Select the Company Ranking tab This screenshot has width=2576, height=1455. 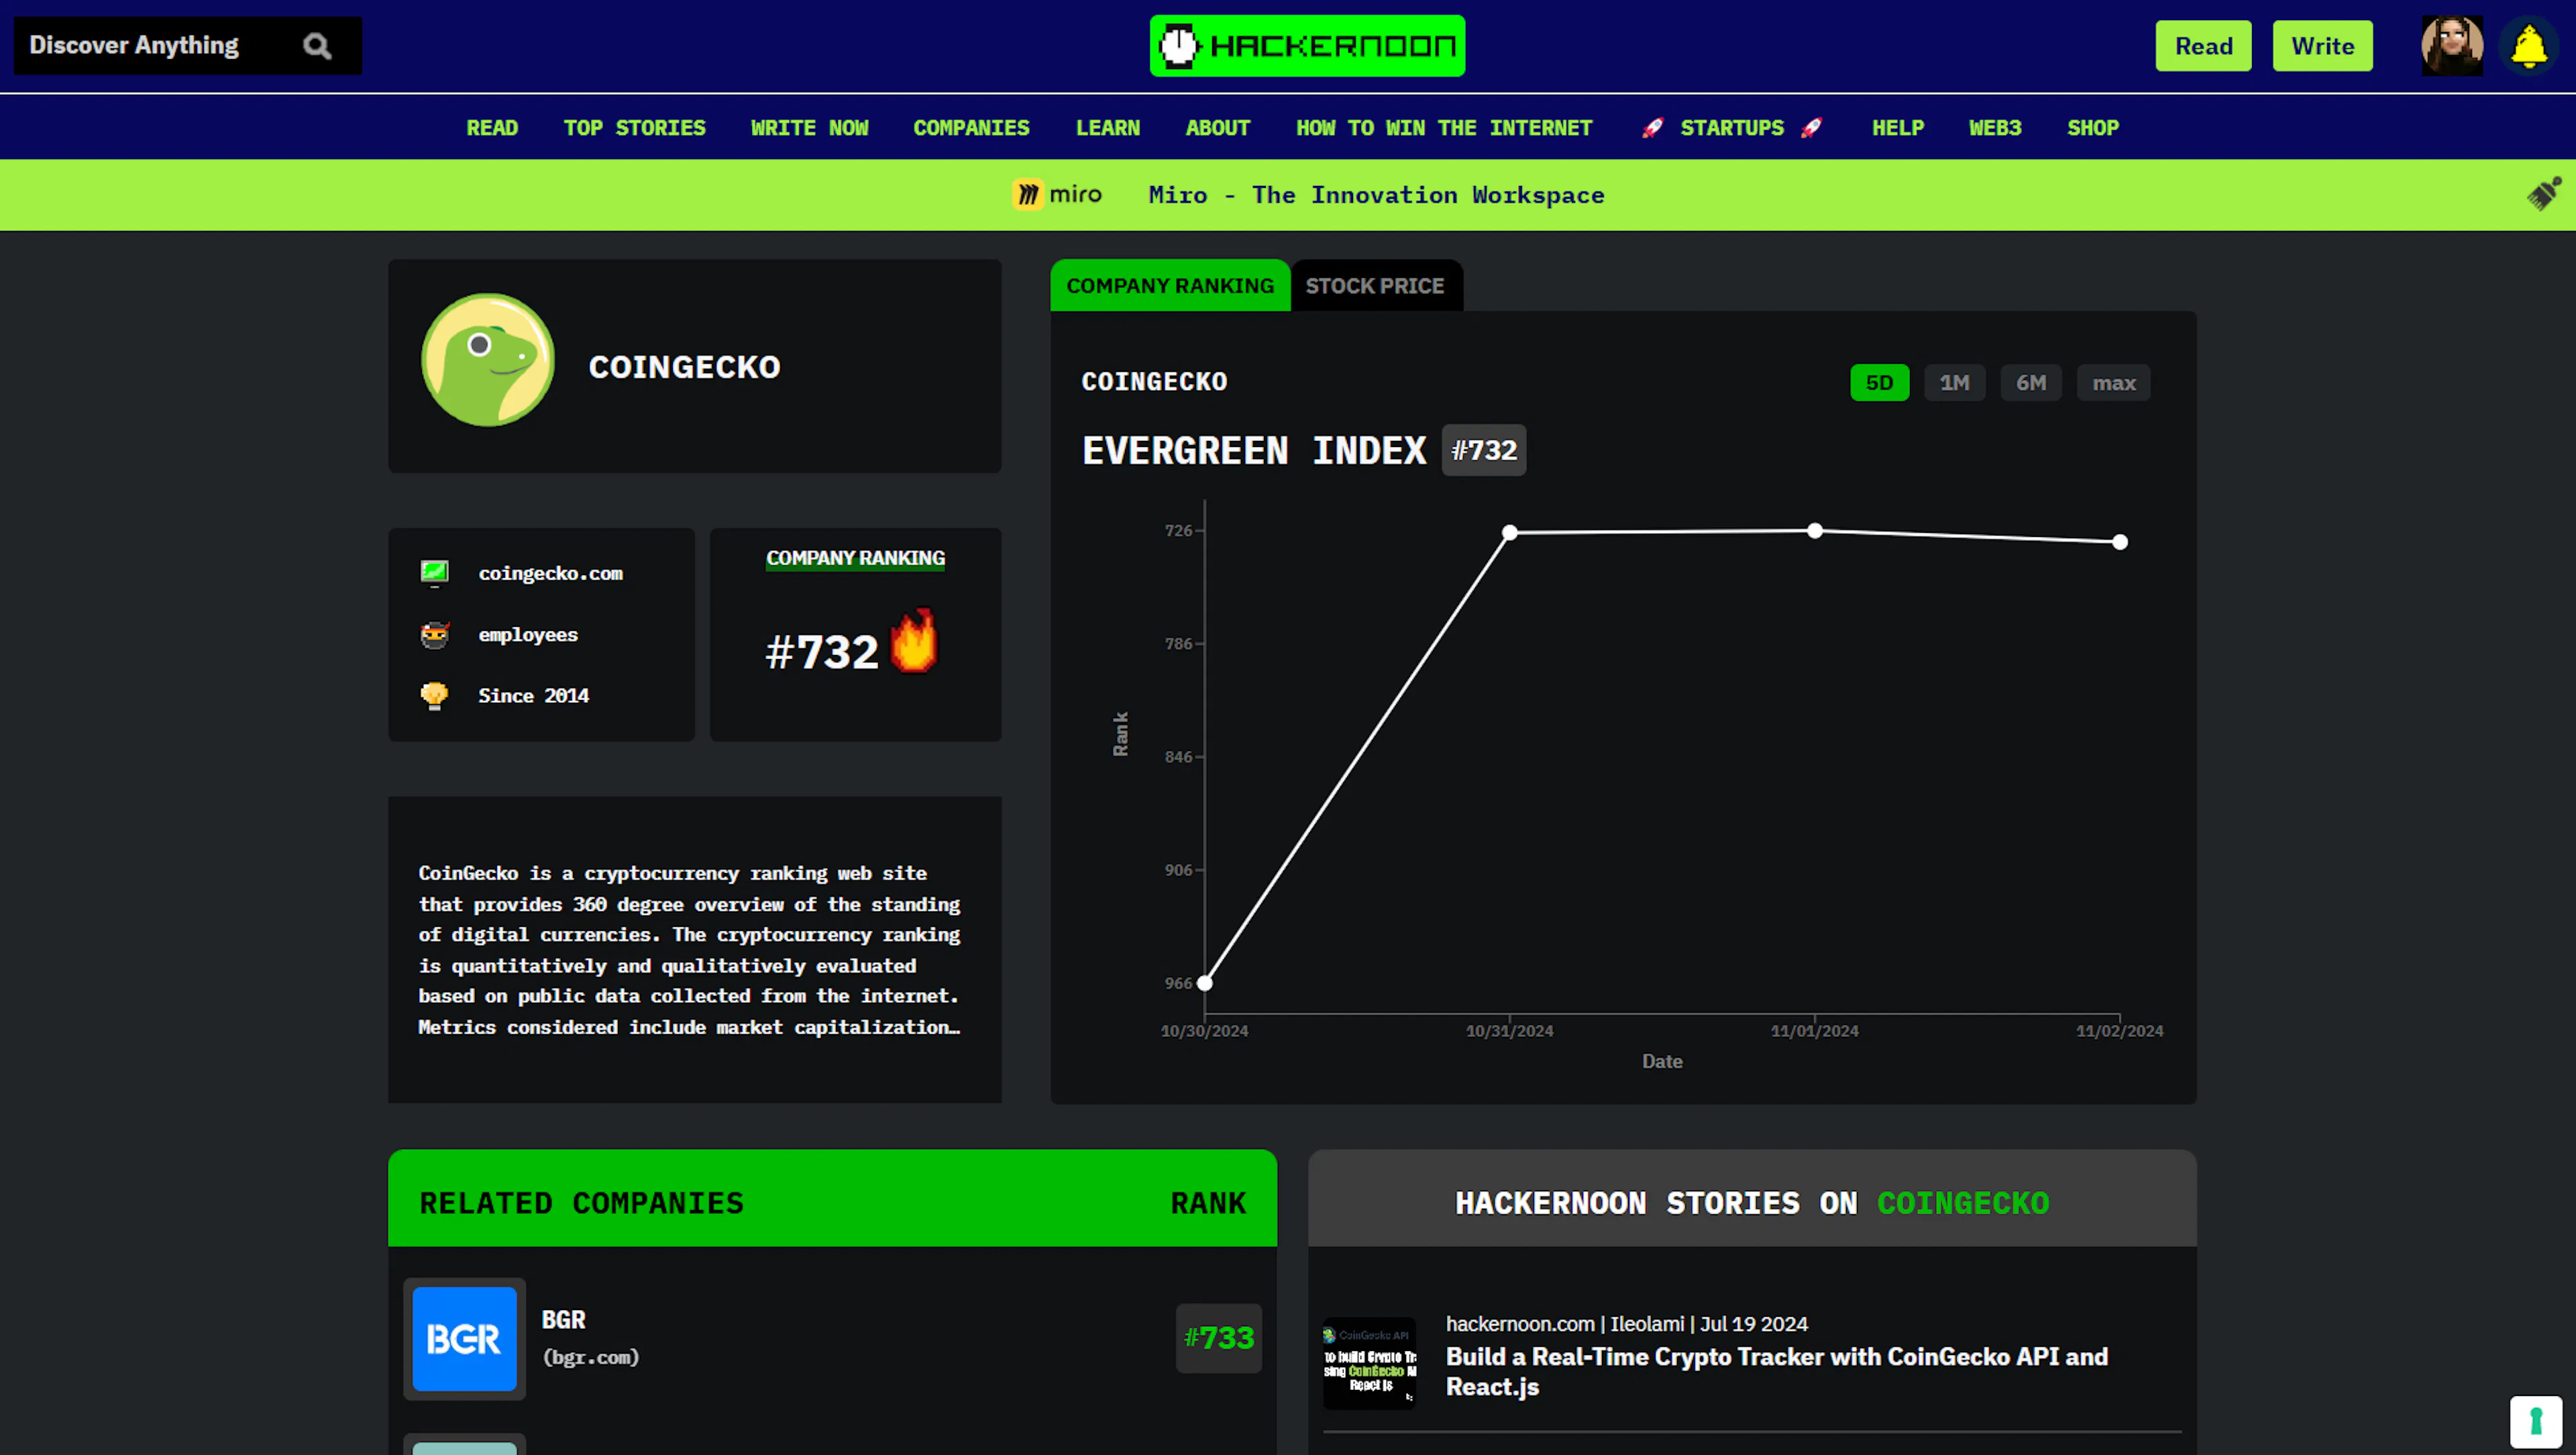tap(1170, 286)
